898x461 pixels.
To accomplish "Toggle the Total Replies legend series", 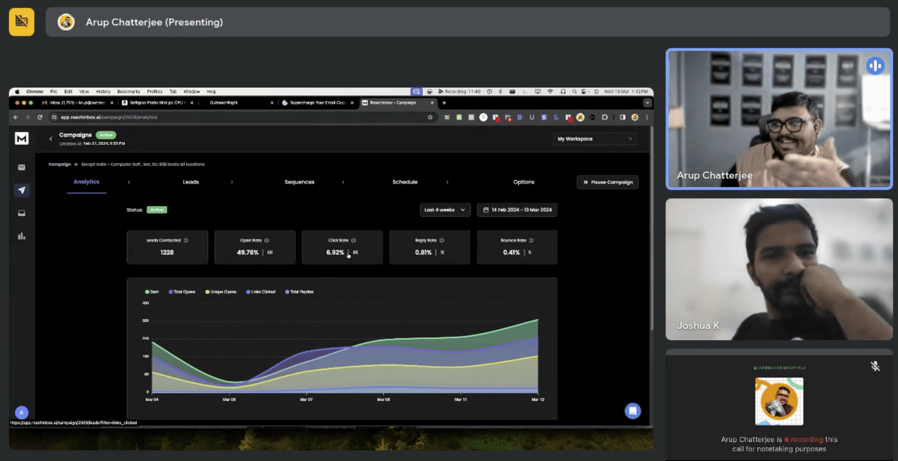I will click(299, 291).
